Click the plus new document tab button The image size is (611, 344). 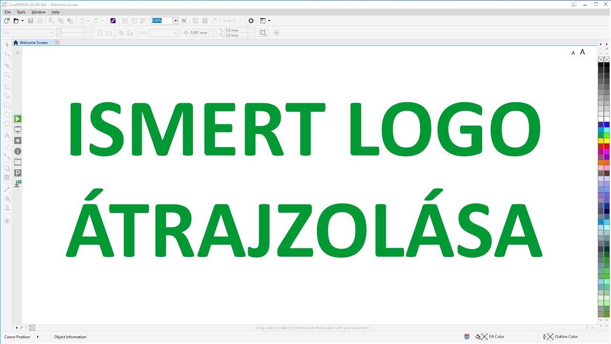click(x=57, y=43)
